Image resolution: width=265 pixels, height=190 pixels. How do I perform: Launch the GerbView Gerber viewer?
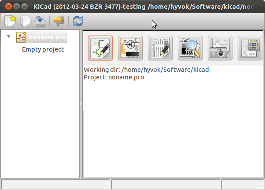coord(190,48)
